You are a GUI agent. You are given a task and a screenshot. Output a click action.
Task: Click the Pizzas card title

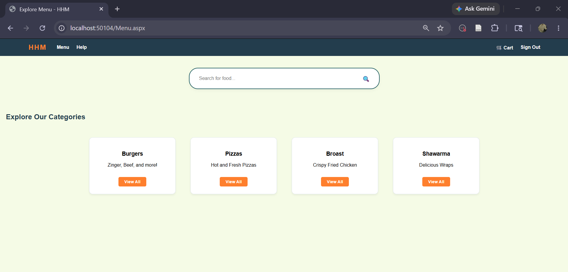click(x=234, y=154)
